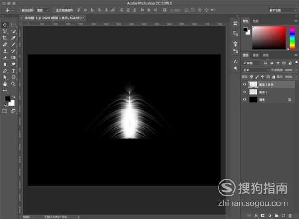Open the Opacity 100% slider dropdown
This screenshot has width=299, height=219.
pos(296,70)
